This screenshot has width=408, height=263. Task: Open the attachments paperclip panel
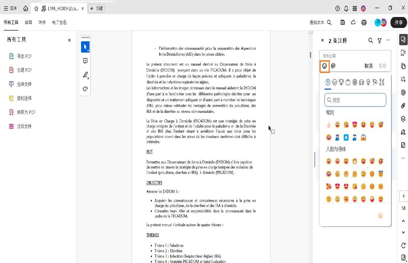point(403,105)
